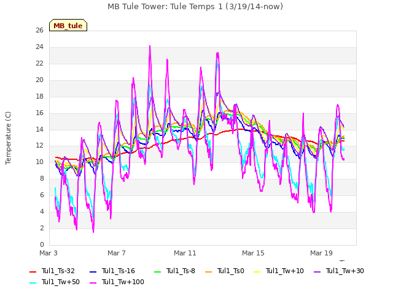
Task: Click the orange Tul1_Ts0 color swatch
Action: pyautogui.click(x=209, y=272)
